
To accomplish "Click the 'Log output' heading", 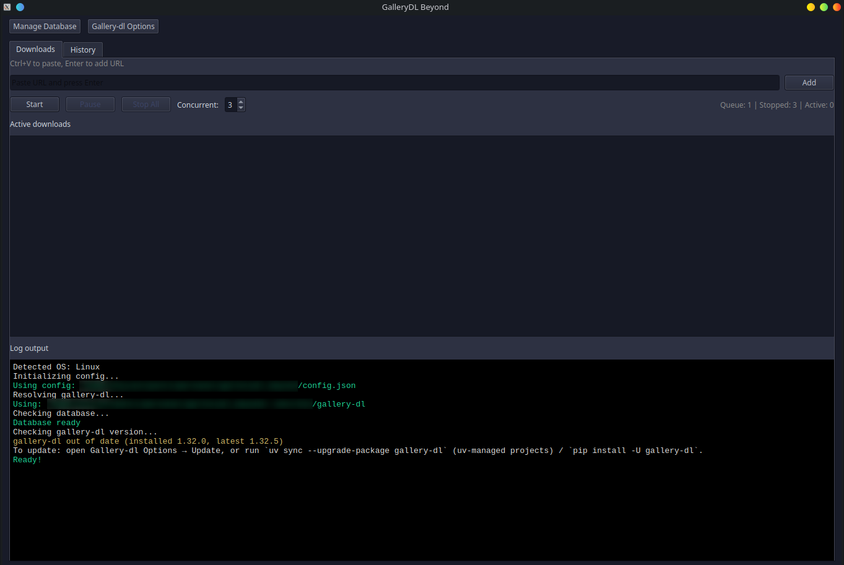I will click(x=29, y=348).
